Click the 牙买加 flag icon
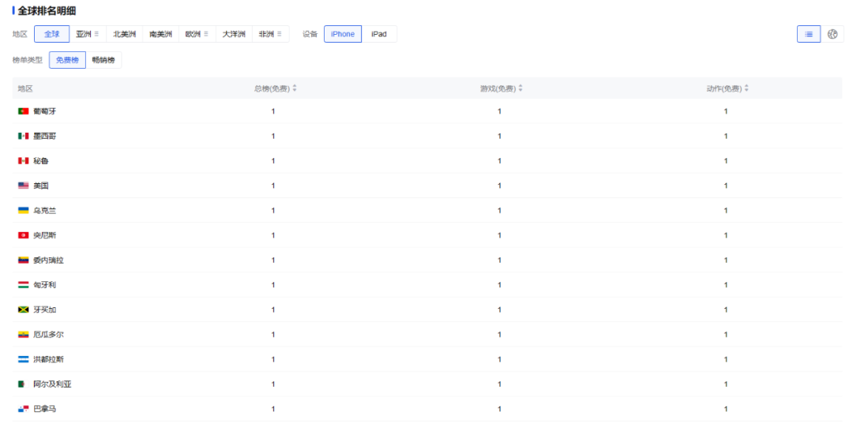 click(x=23, y=310)
